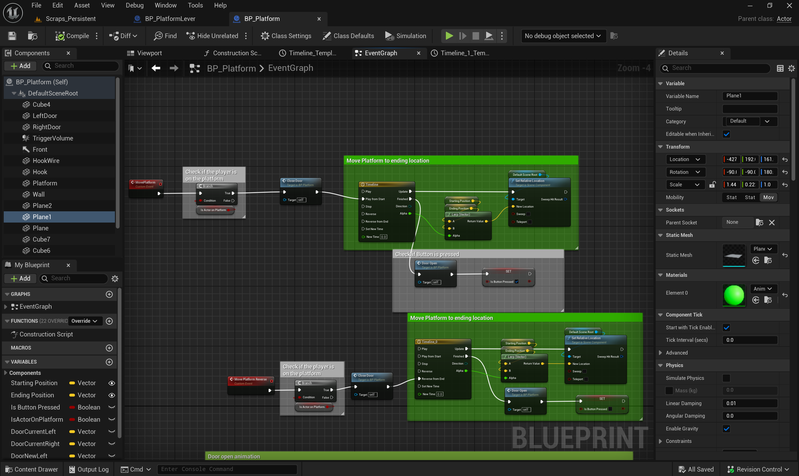Screen dimensions: 799x476
Task: Open the Viewport tab
Action: coord(149,53)
